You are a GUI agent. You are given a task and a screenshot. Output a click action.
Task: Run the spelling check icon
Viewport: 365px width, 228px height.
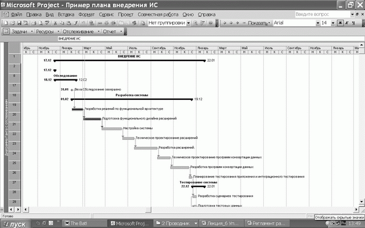click(x=47, y=23)
